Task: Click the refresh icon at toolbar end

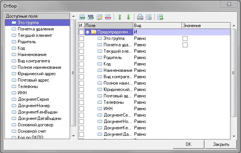Action: coord(161,17)
